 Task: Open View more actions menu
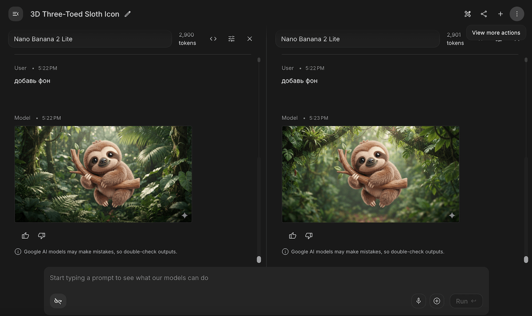(x=517, y=14)
